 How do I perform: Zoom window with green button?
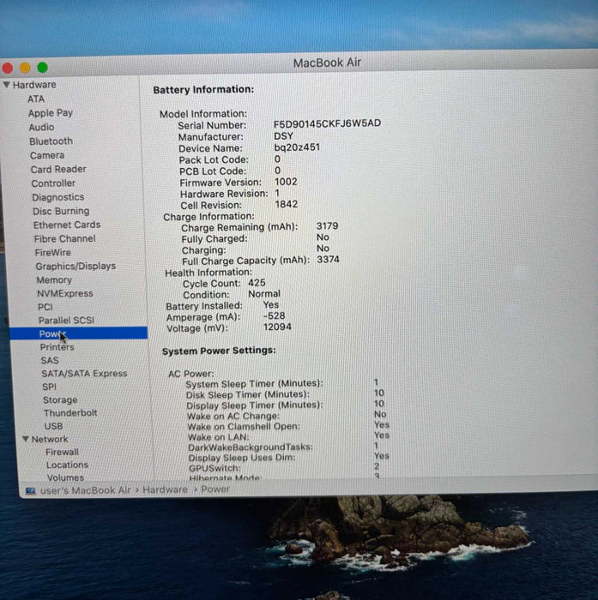point(43,68)
